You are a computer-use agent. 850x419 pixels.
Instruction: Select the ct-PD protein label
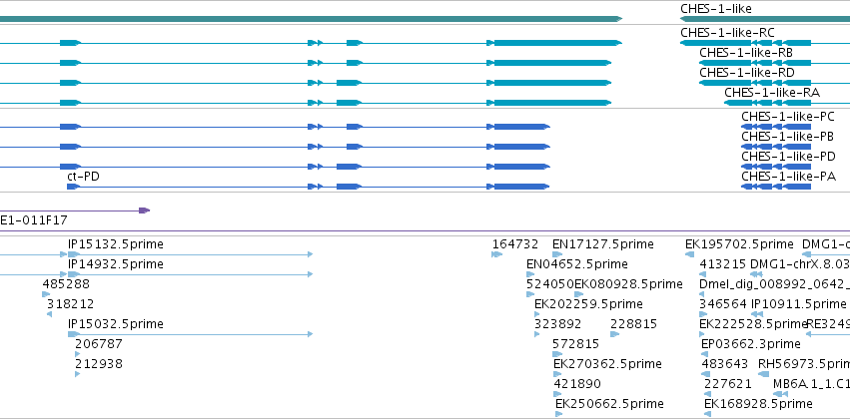click(x=83, y=177)
